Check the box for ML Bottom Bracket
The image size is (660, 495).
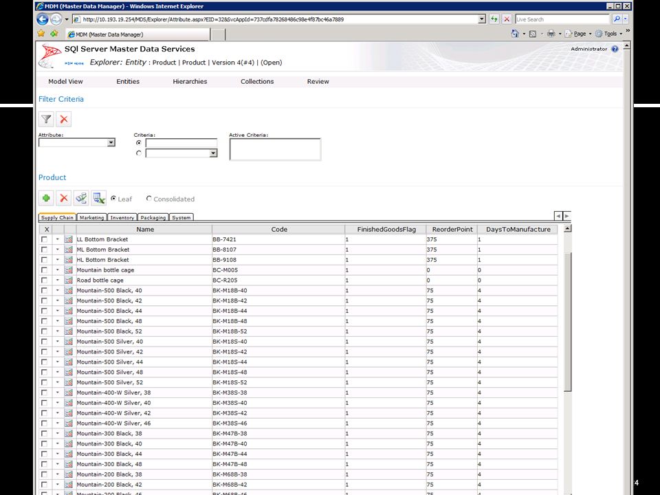[44, 249]
